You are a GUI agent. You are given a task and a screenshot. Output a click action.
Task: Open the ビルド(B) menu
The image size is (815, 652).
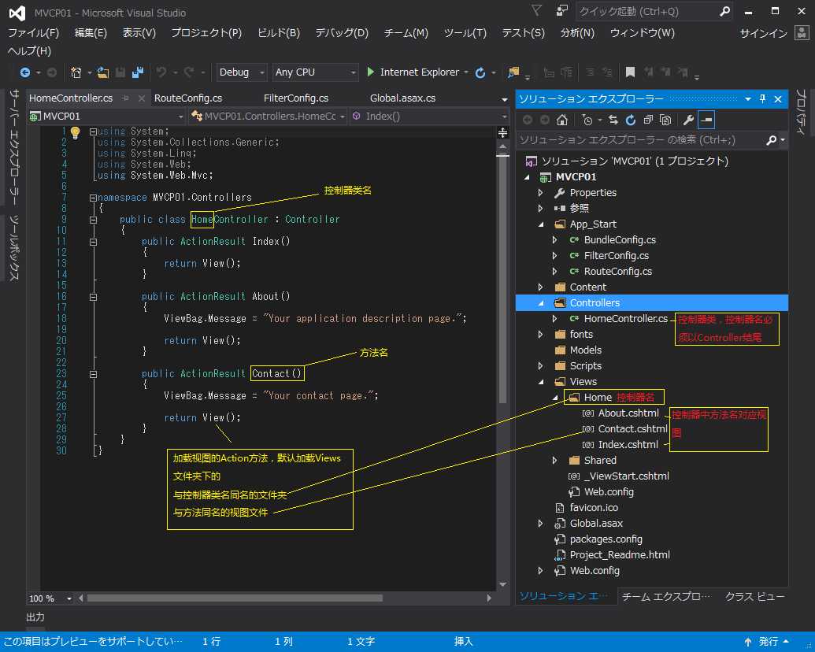[x=279, y=33]
